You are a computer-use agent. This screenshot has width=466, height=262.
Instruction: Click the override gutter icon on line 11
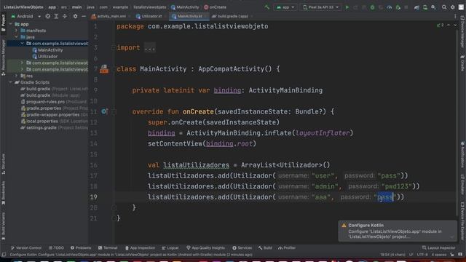pyautogui.click(x=104, y=111)
